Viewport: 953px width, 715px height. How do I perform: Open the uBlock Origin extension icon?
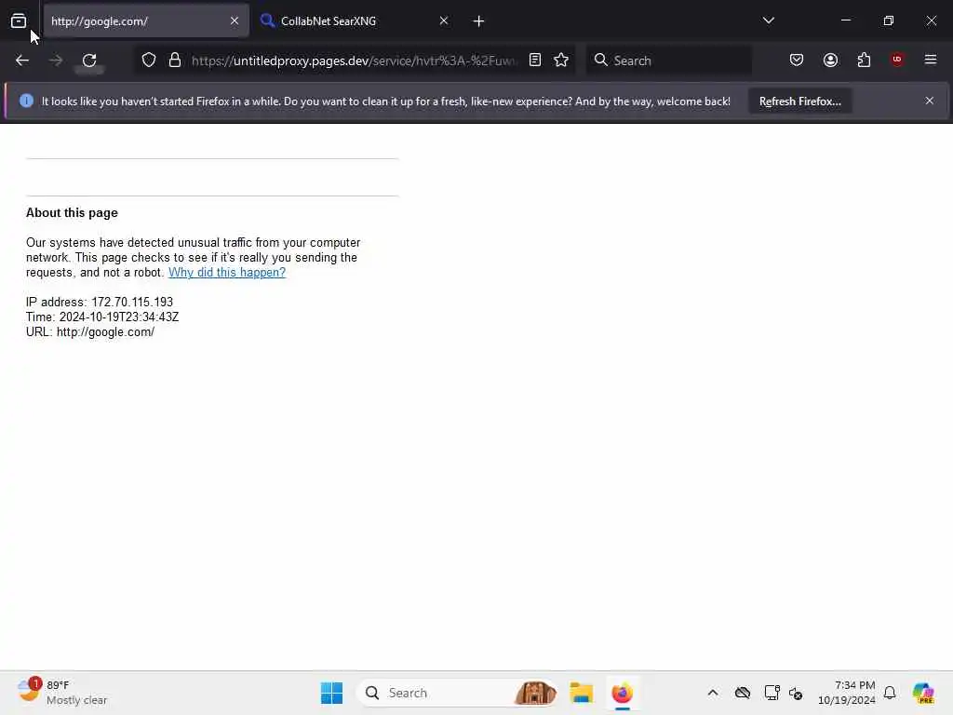[897, 60]
